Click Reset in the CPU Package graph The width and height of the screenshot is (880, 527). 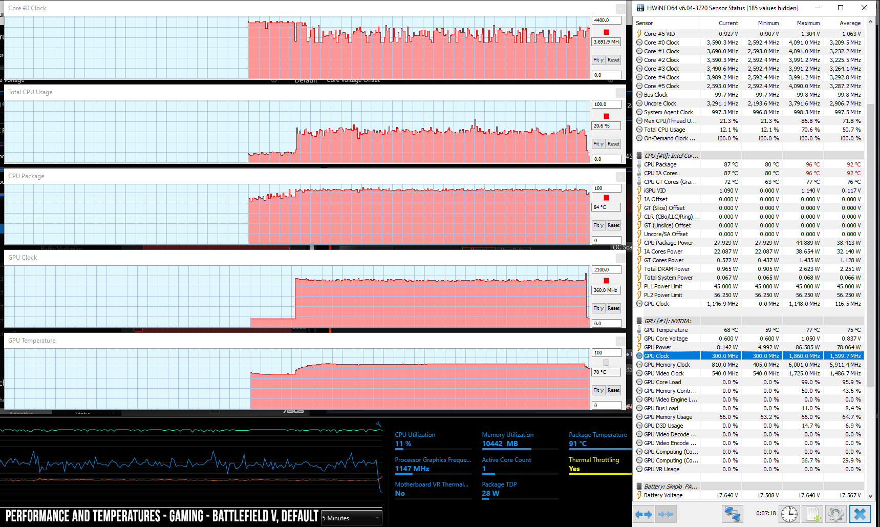pos(613,225)
